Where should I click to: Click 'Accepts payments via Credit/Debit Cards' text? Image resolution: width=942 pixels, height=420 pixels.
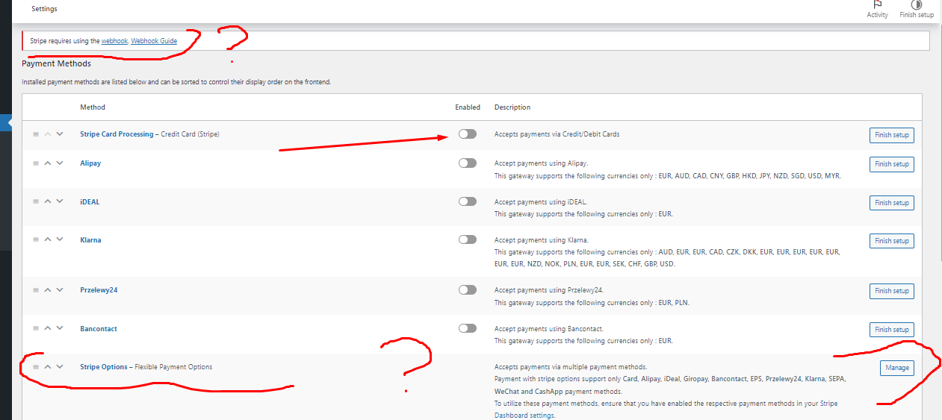557,134
